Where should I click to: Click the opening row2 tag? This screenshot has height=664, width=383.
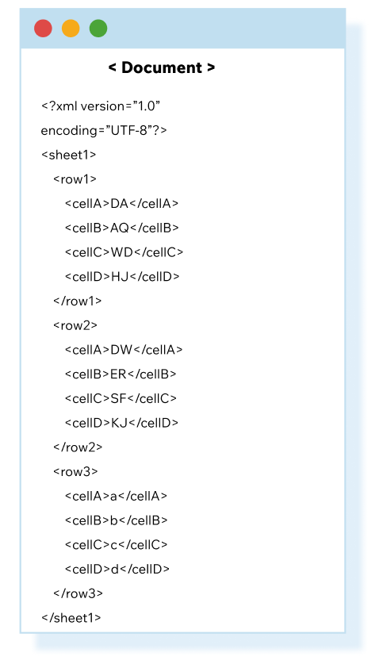(x=75, y=325)
